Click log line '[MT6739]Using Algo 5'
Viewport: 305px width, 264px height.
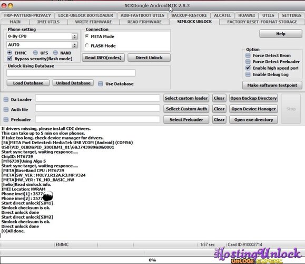point(24,161)
